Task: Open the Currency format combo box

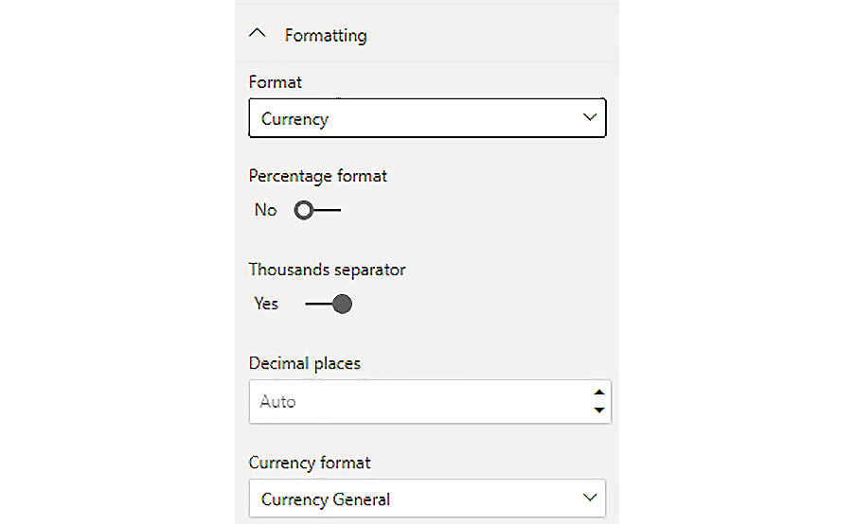Action: (417, 499)
